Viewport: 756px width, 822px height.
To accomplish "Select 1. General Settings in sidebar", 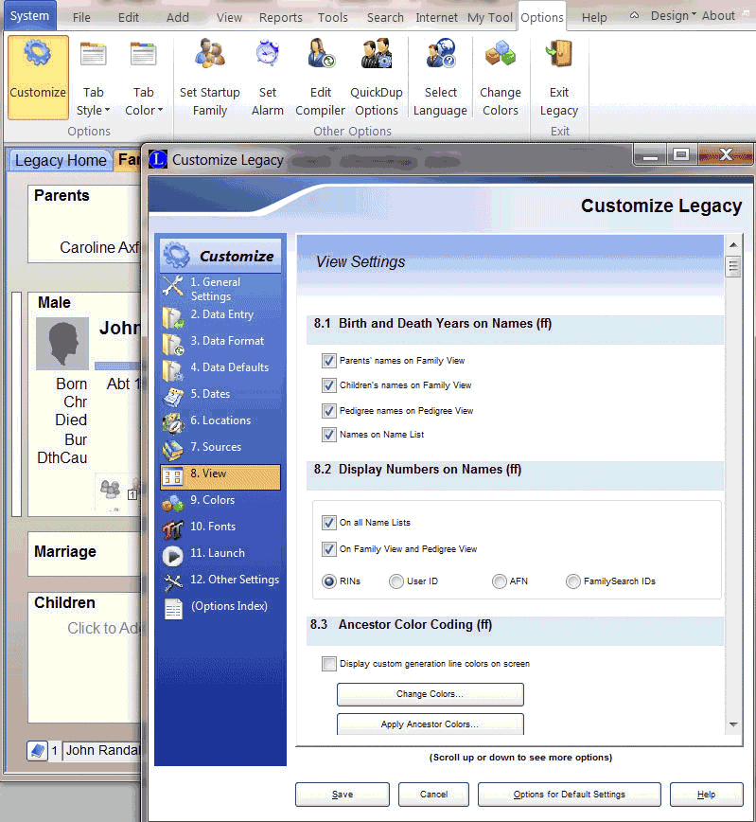I will [x=220, y=289].
